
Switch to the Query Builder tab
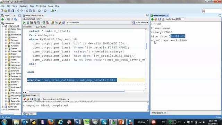41,27
